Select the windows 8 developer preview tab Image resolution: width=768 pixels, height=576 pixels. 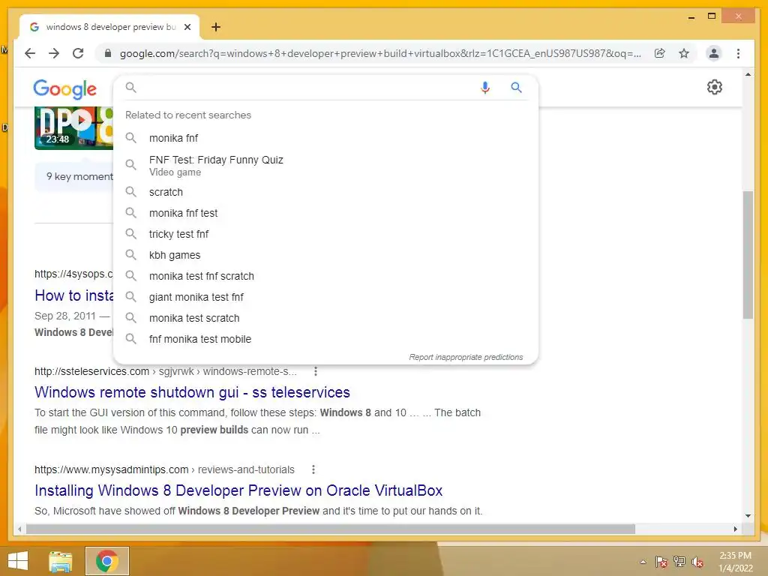point(109,27)
